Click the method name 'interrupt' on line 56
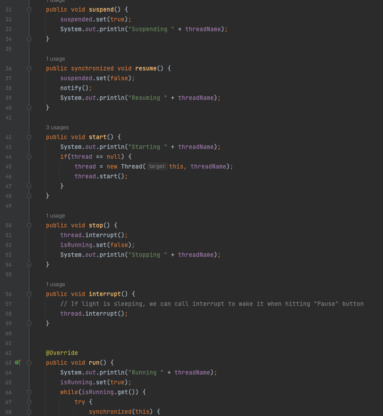The width and height of the screenshot is (383, 416). coord(104,294)
